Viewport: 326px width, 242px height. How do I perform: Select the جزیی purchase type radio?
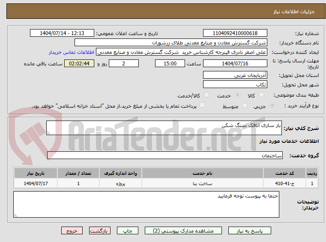pyautogui.click(x=272, y=106)
